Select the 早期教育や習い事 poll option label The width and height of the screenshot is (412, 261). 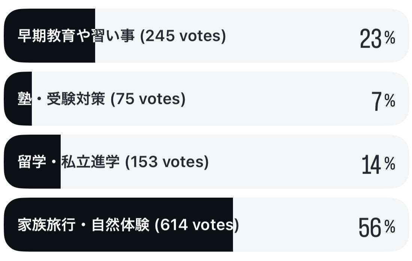[76, 36]
